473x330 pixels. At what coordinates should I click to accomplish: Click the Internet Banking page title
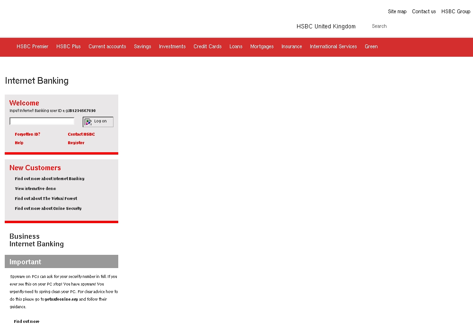click(37, 81)
